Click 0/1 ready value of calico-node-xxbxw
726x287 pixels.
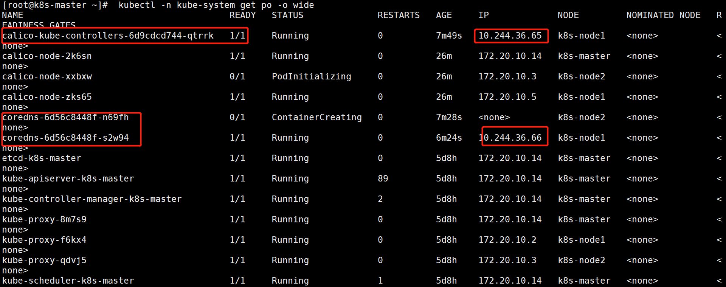tap(237, 76)
